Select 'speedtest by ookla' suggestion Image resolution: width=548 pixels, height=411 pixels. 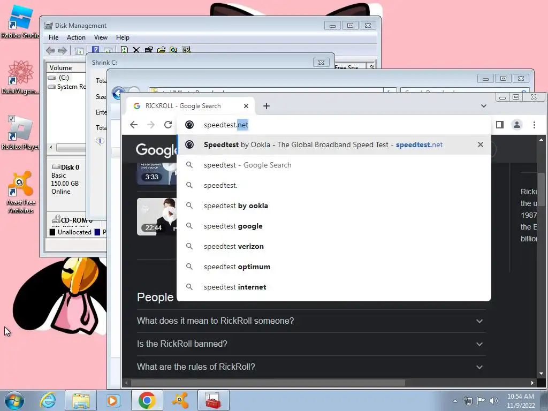pos(334,205)
